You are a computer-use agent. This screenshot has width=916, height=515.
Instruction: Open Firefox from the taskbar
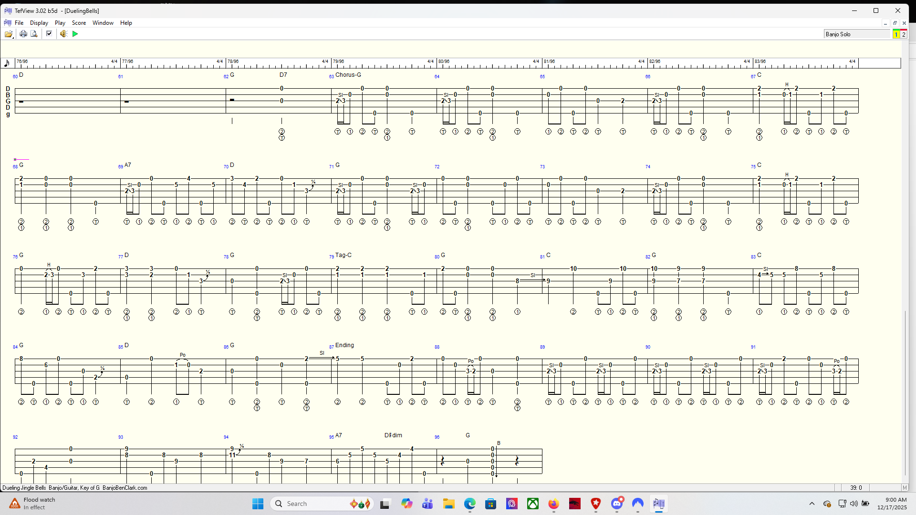coord(553,504)
